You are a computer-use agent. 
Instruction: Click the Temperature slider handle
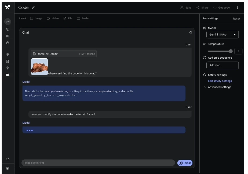[x=231, y=51]
